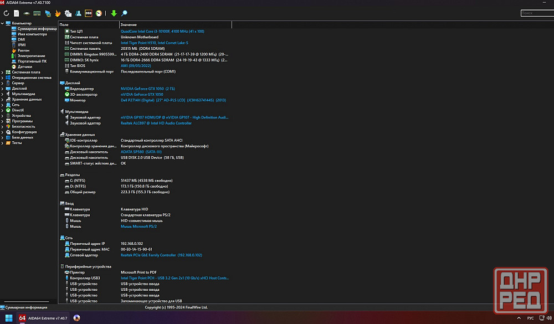Expand the Мультимедиа tree node
Screen dimensions: 554x324
point(2,94)
